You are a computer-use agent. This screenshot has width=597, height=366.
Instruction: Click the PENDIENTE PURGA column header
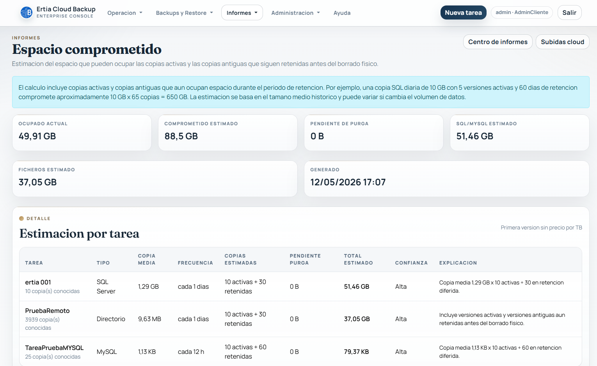click(305, 259)
